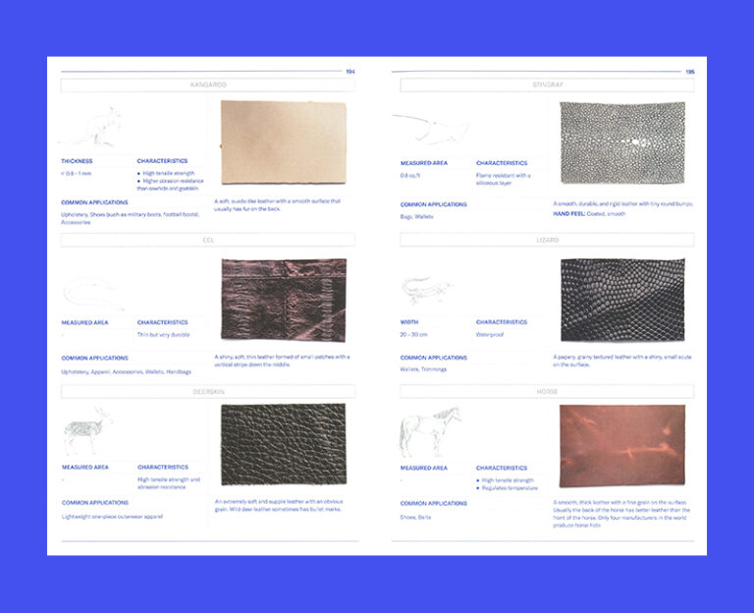Screen dimensions: 754x613
Task: Click the "0.8 sq ft" measured area value
Action: coord(410,176)
